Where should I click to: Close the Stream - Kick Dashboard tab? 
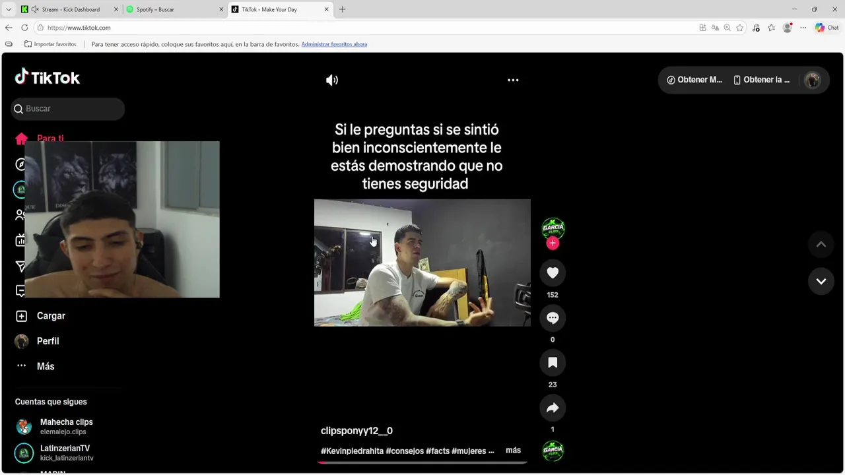click(116, 9)
